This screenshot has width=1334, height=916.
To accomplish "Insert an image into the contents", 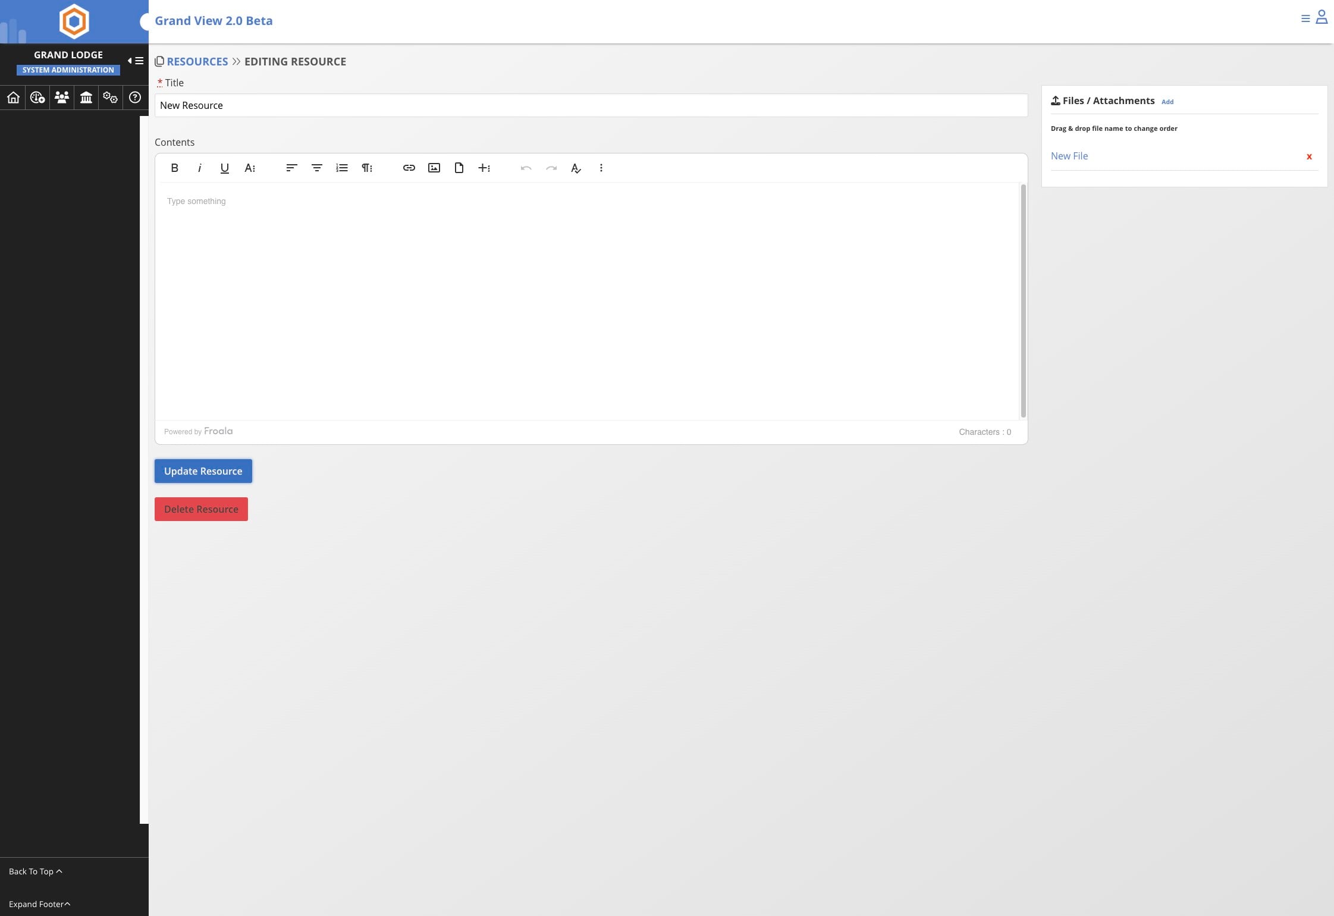I will [434, 168].
